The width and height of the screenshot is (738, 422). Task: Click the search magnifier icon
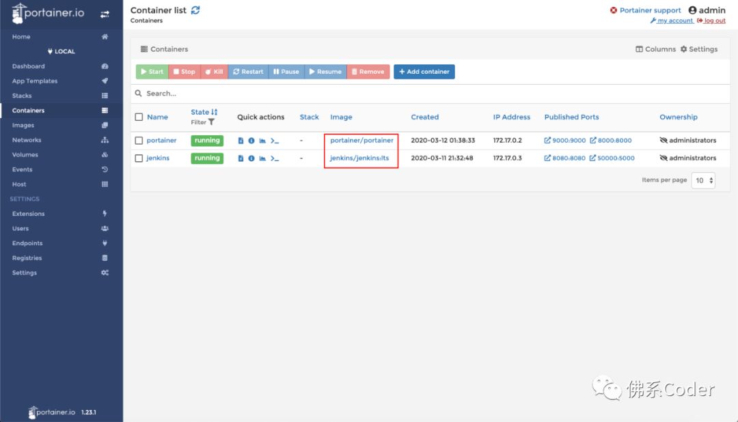click(138, 93)
